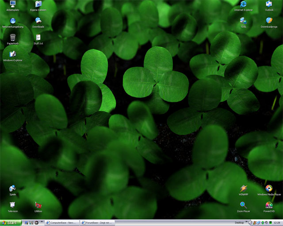
Task: Select the Zoom Player desktop icon
Action: (x=243, y=207)
